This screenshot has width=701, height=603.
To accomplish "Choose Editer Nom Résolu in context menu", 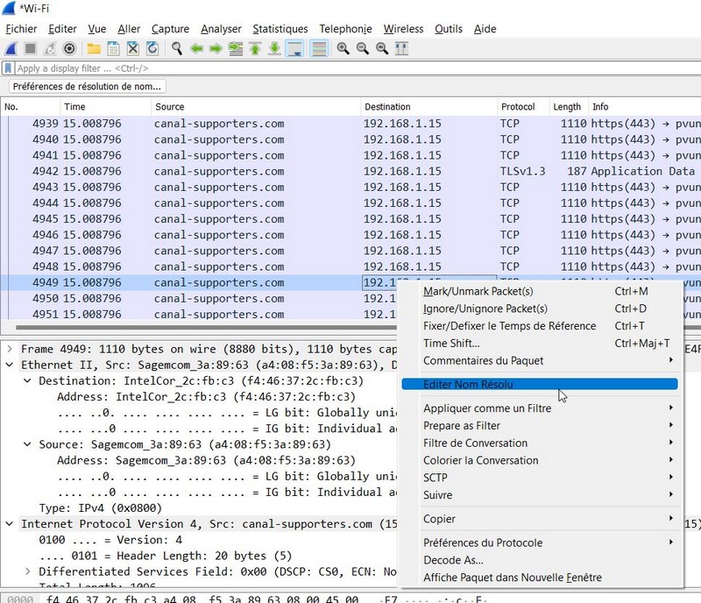I will (x=468, y=384).
